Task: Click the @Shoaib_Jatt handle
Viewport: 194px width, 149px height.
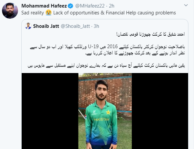Action: click(75, 26)
